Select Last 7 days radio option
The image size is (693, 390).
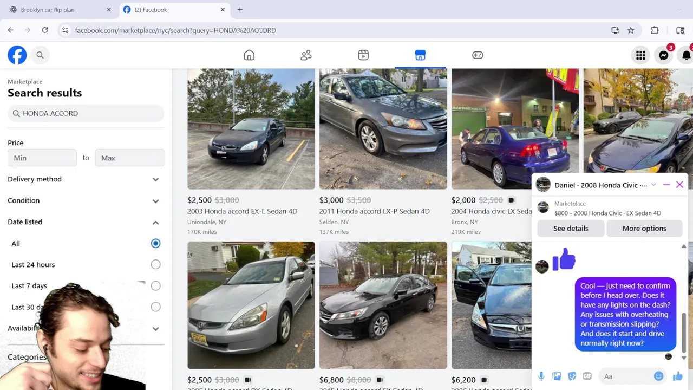(155, 285)
